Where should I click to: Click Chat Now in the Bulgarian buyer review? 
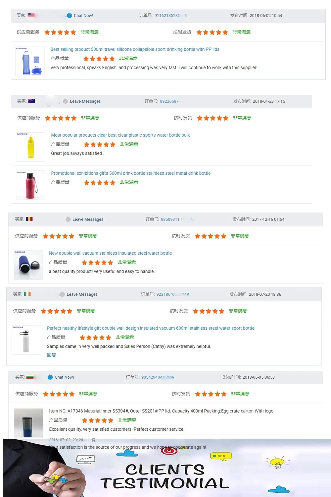[64, 377]
